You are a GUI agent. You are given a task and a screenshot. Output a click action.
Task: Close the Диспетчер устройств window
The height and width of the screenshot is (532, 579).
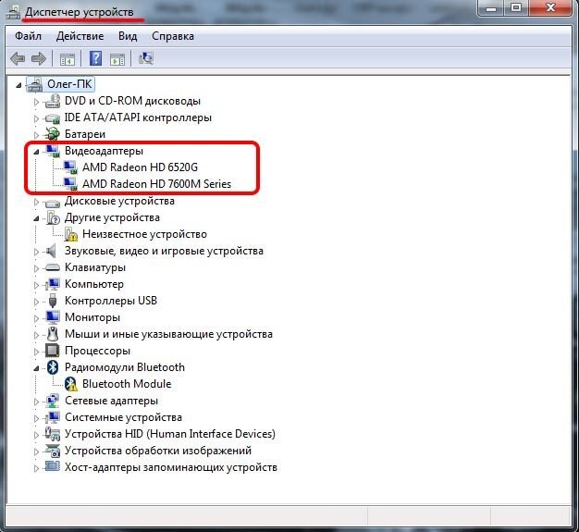[550, 8]
